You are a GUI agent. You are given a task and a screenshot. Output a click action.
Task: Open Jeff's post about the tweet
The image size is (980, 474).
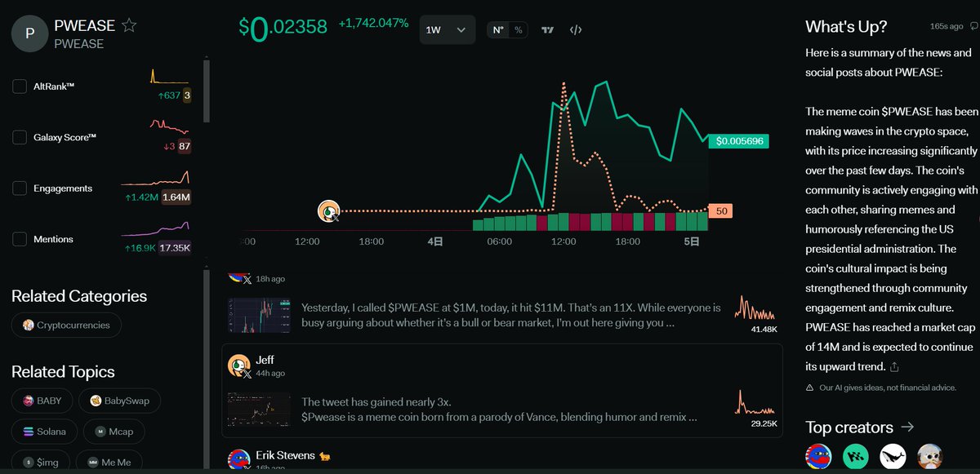(498, 409)
